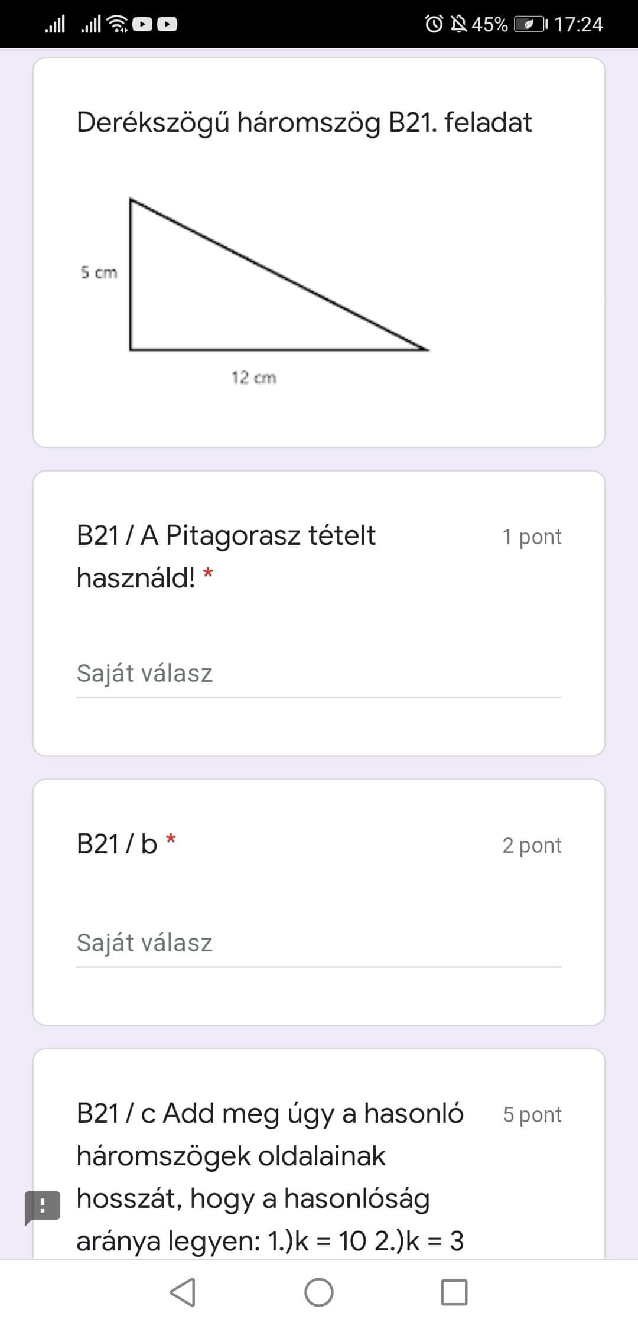The image size is (638, 1326).
Task: Tap the alarm clock status icon
Action: pos(434,24)
